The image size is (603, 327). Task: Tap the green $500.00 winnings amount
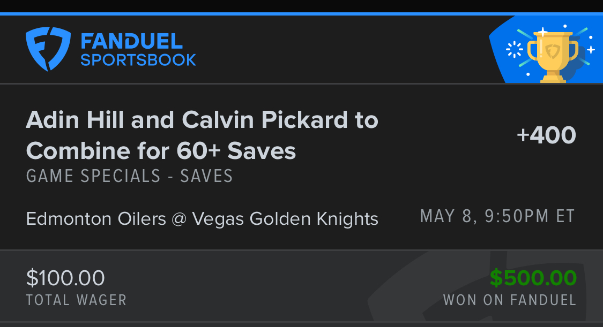(x=533, y=278)
